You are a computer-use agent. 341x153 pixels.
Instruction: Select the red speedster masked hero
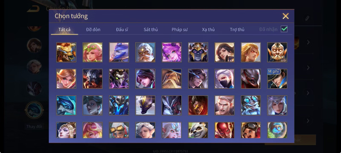click(224, 130)
